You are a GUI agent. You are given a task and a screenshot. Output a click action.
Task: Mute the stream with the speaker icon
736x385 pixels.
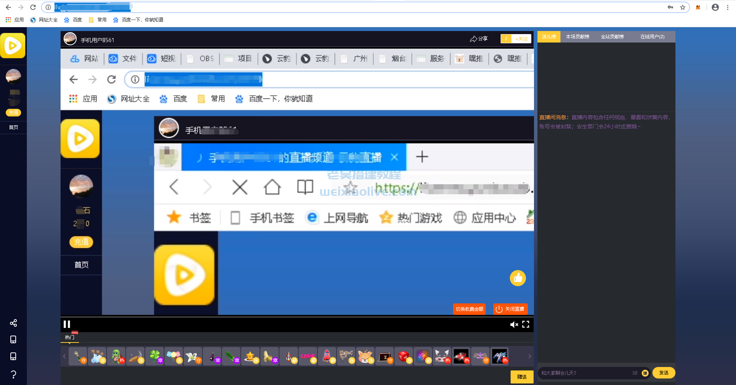(514, 324)
